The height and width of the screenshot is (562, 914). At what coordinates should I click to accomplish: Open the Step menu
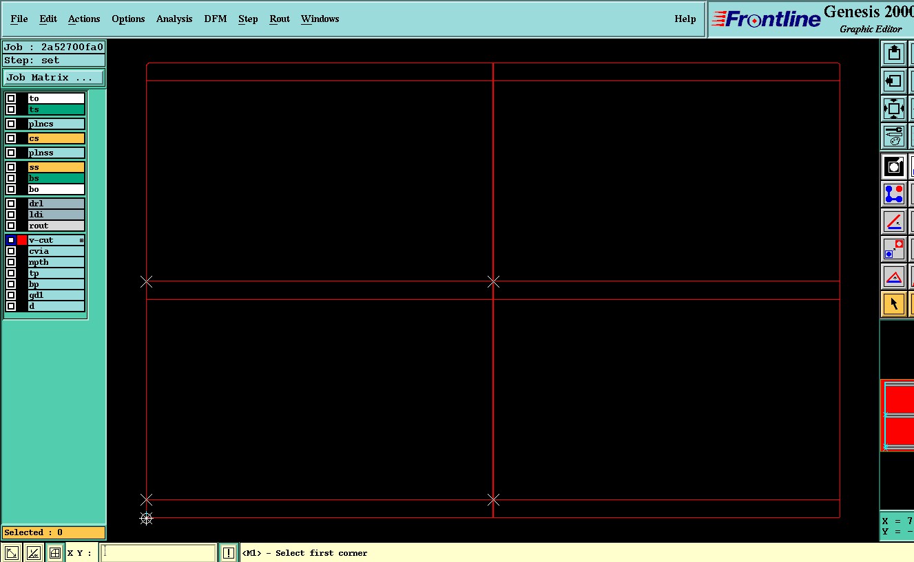click(x=248, y=19)
